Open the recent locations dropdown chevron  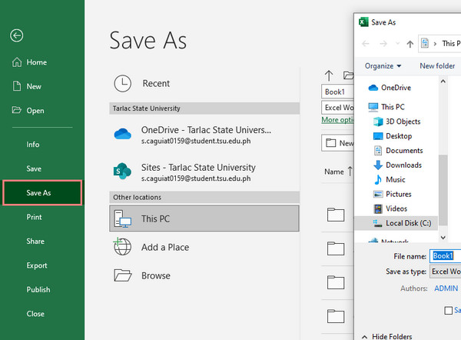point(397,44)
